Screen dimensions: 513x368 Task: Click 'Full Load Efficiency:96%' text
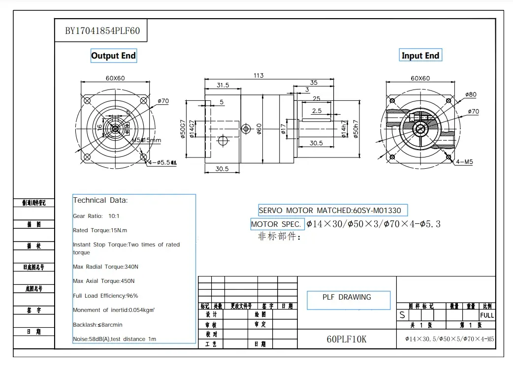105,296
